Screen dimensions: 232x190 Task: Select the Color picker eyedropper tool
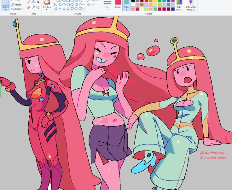(x=33, y=7)
